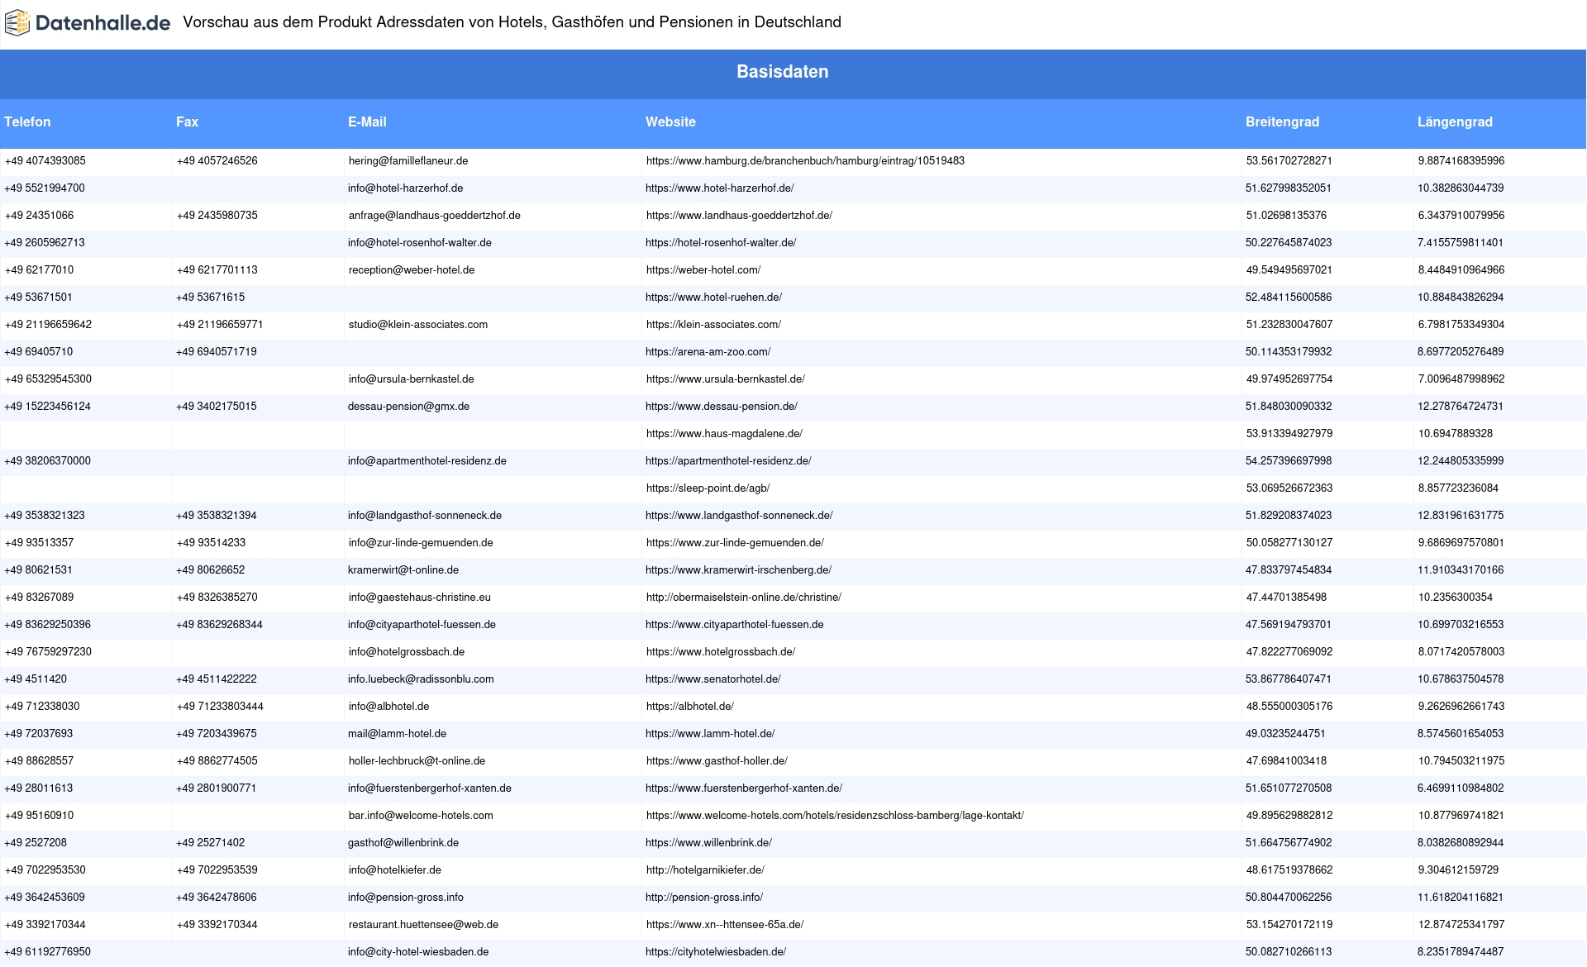The height and width of the screenshot is (967, 1587).
Task: Click email mail@lamm-hotel.de
Action: pos(397,734)
